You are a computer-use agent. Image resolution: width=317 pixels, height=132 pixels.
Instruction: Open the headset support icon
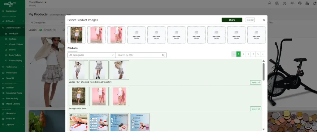[300, 3]
